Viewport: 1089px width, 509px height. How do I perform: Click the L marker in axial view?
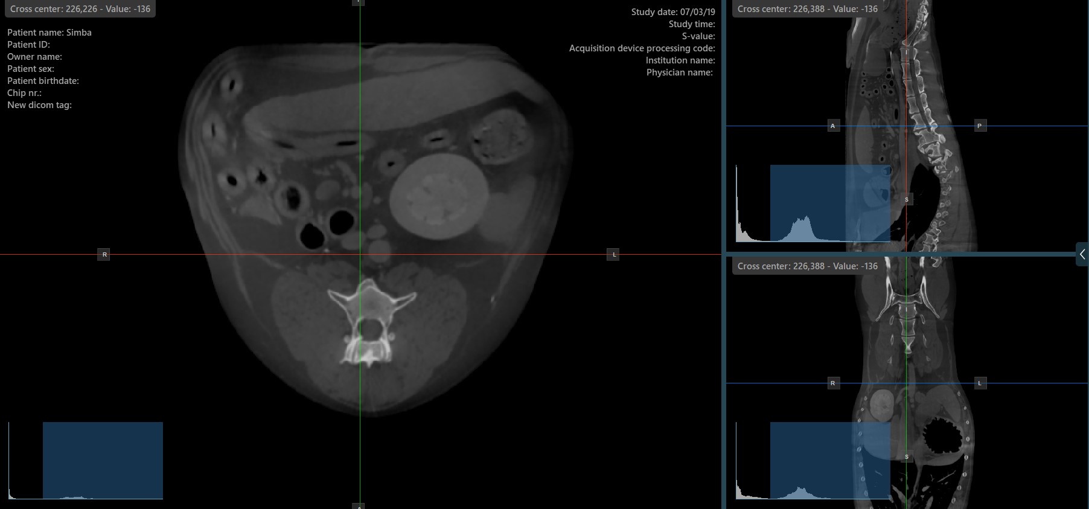point(613,255)
